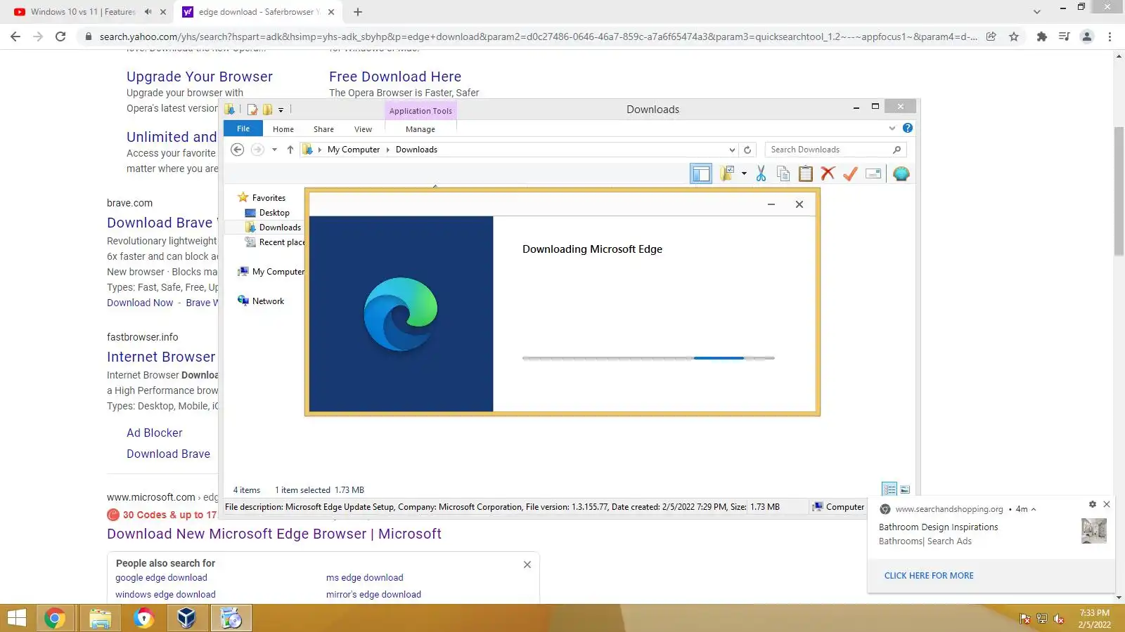
Task: Open the View ribbon tab in Explorer
Action: tap(363, 129)
